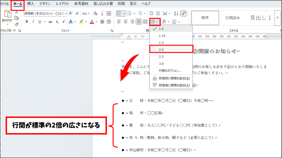Select the checked 1.0 line spacing
The height and width of the screenshot is (158, 282).
pos(161,29)
